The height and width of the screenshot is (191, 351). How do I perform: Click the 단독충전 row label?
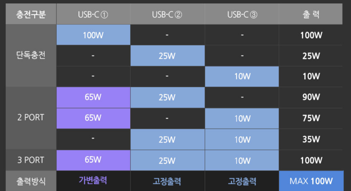(x=31, y=55)
